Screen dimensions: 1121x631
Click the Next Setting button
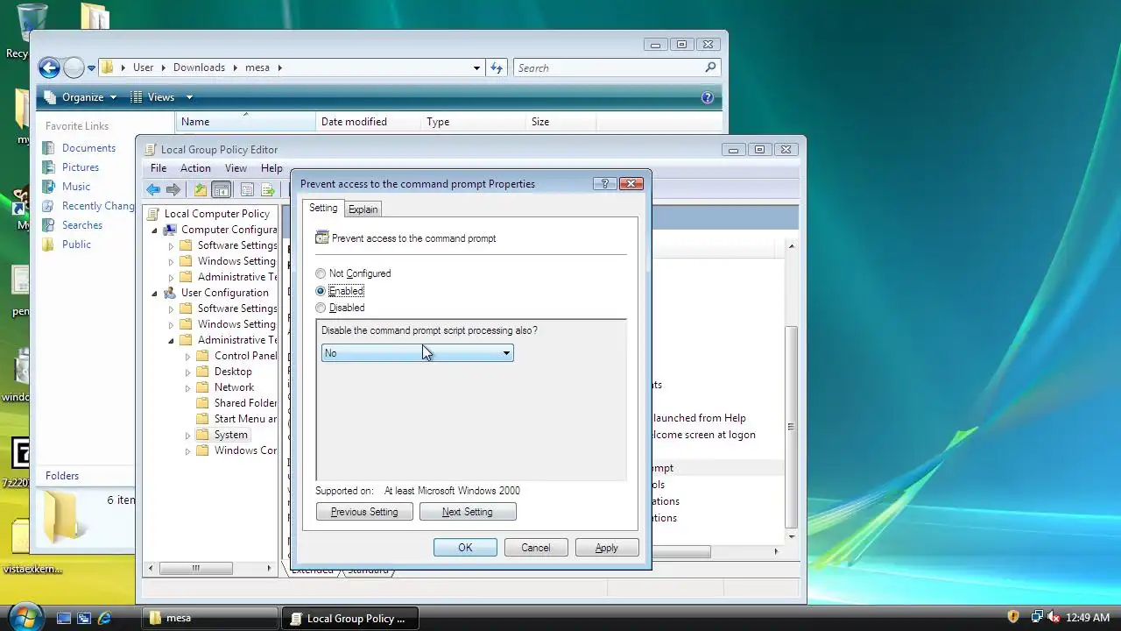(x=468, y=512)
